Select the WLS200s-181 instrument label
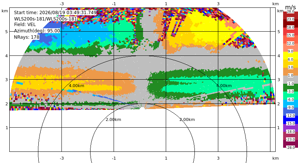Viewport: 298px width, 163px height. pos(45,19)
